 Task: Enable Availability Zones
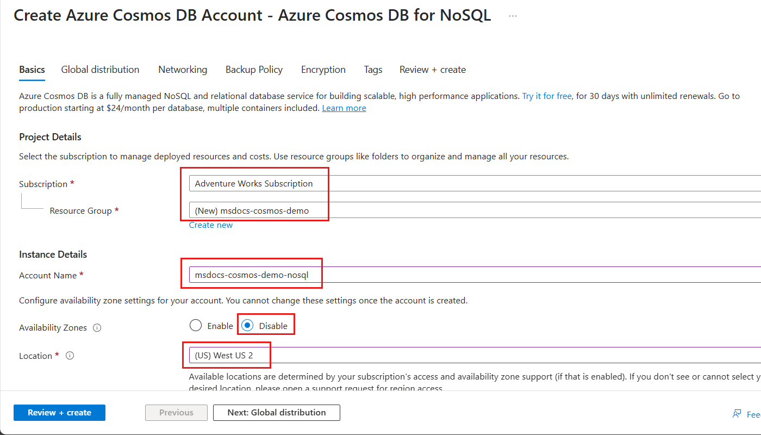click(x=196, y=325)
